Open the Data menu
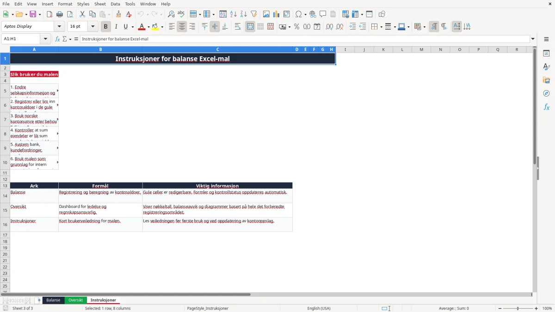The height and width of the screenshot is (312, 555). tap(115, 4)
